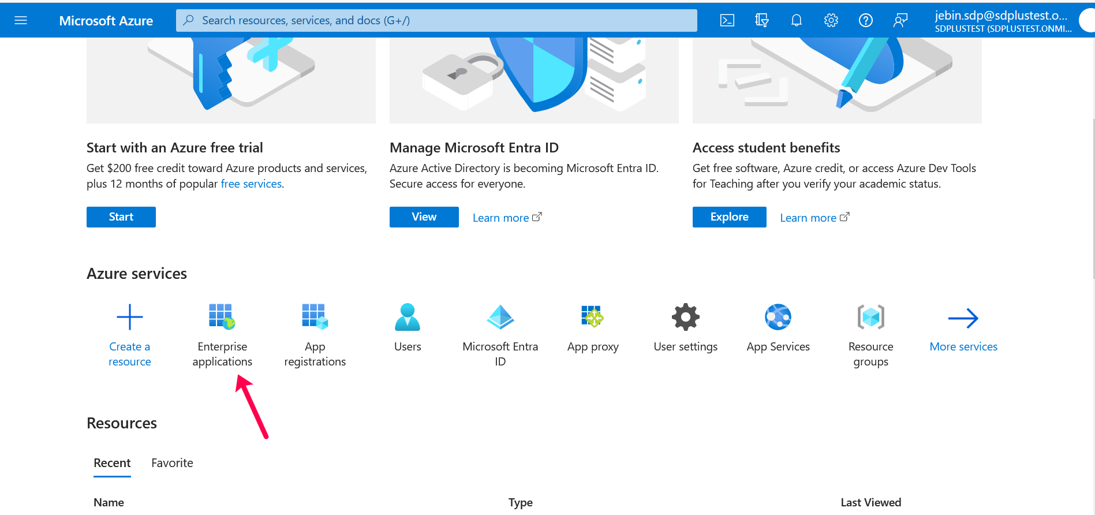
Task: Open Learn more link beside Explore button
Action: pyautogui.click(x=814, y=218)
